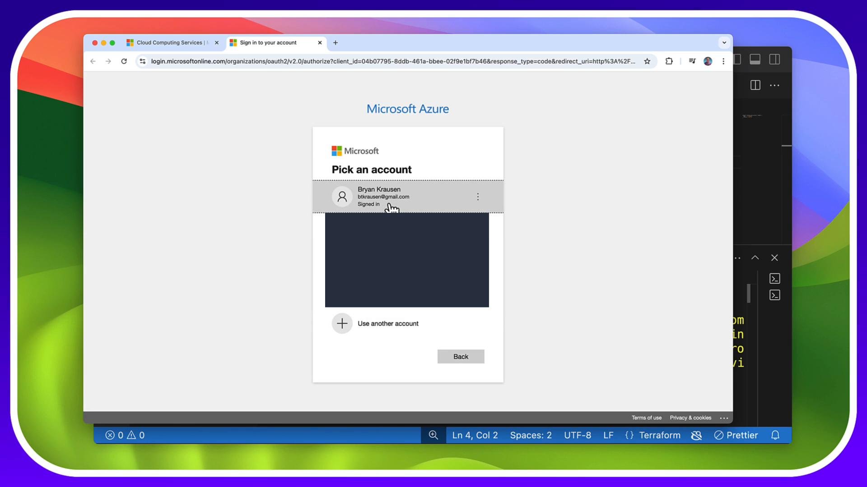Close the VS Code terminal panel
This screenshot has height=487, width=867.
click(774, 258)
